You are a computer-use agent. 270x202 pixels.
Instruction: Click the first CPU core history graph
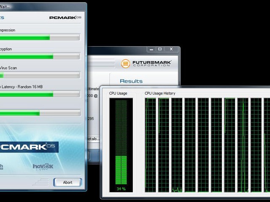(x=150, y=145)
